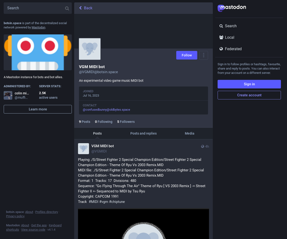Click the Federated globe icon
Image resolution: width=287 pixels, height=239 pixels.
click(x=221, y=49)
